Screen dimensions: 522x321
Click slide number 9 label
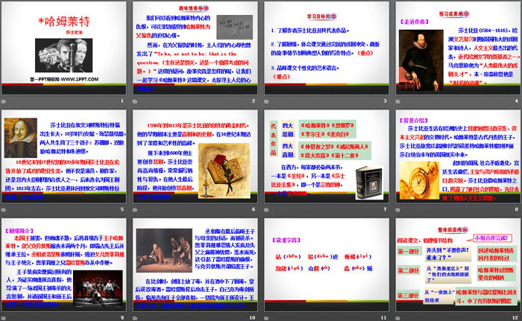pyautogui.click(x=122, y=318)
